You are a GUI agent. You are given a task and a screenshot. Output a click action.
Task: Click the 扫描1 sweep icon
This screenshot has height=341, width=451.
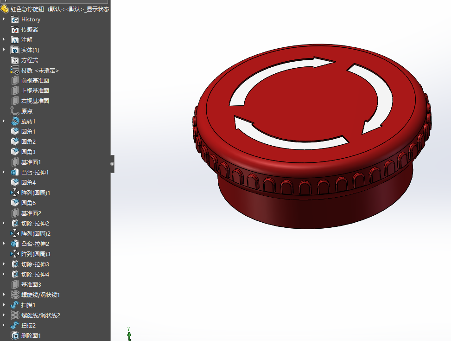15,305
